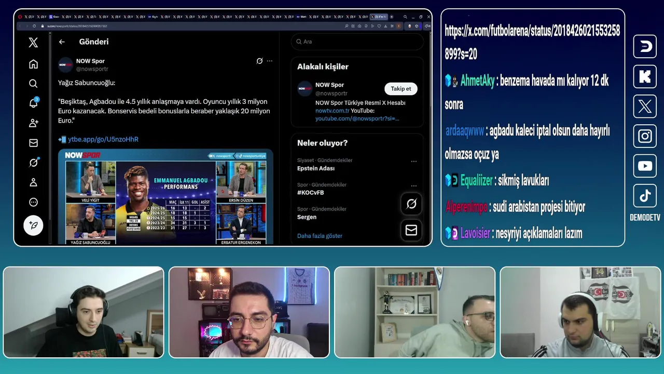Switch to the Big t browser tab

pyautogui.click(x=153, y=17)
